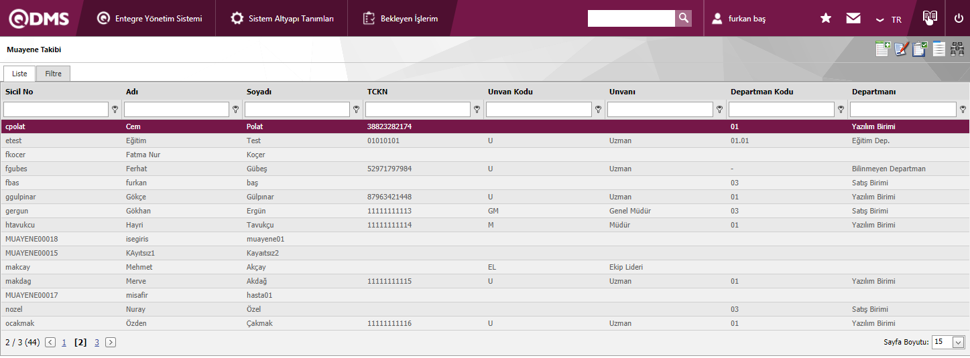Expand the TR language dropdown
Screen dimensions: 970x358
(x=889, y=19)
